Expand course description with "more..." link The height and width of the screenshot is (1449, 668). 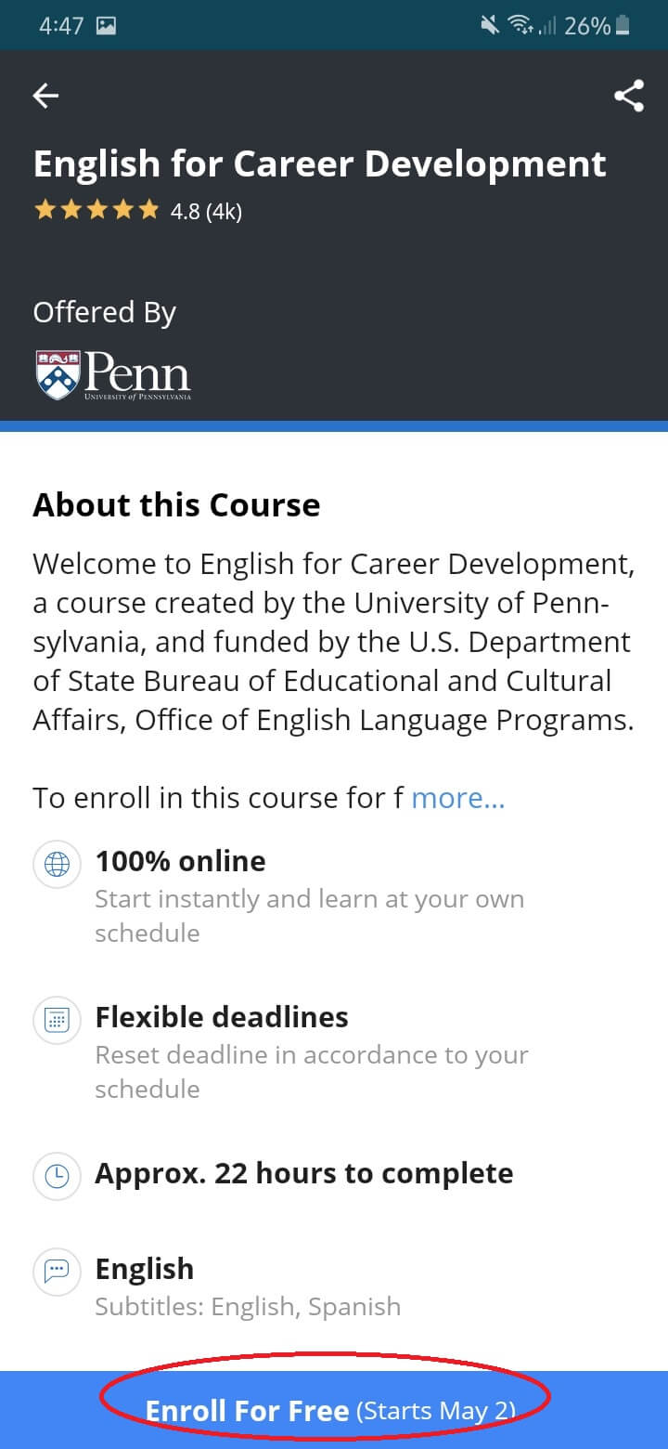[x=458, y=798]
